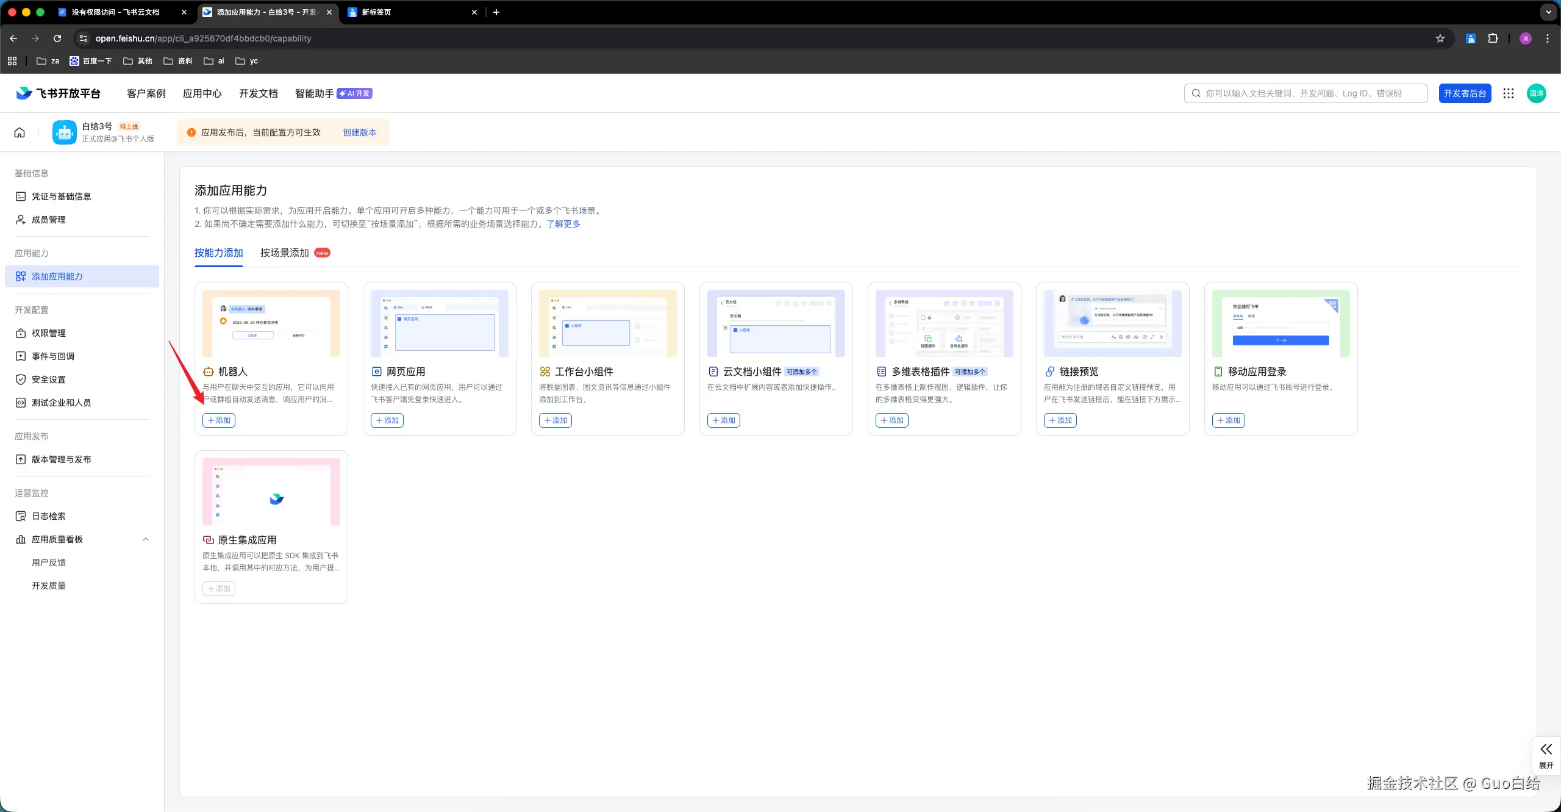The width and height of the screenshot is (1561, 812).
Task: Add the 网页应用 capability
Action: click(x=387, y=420)
